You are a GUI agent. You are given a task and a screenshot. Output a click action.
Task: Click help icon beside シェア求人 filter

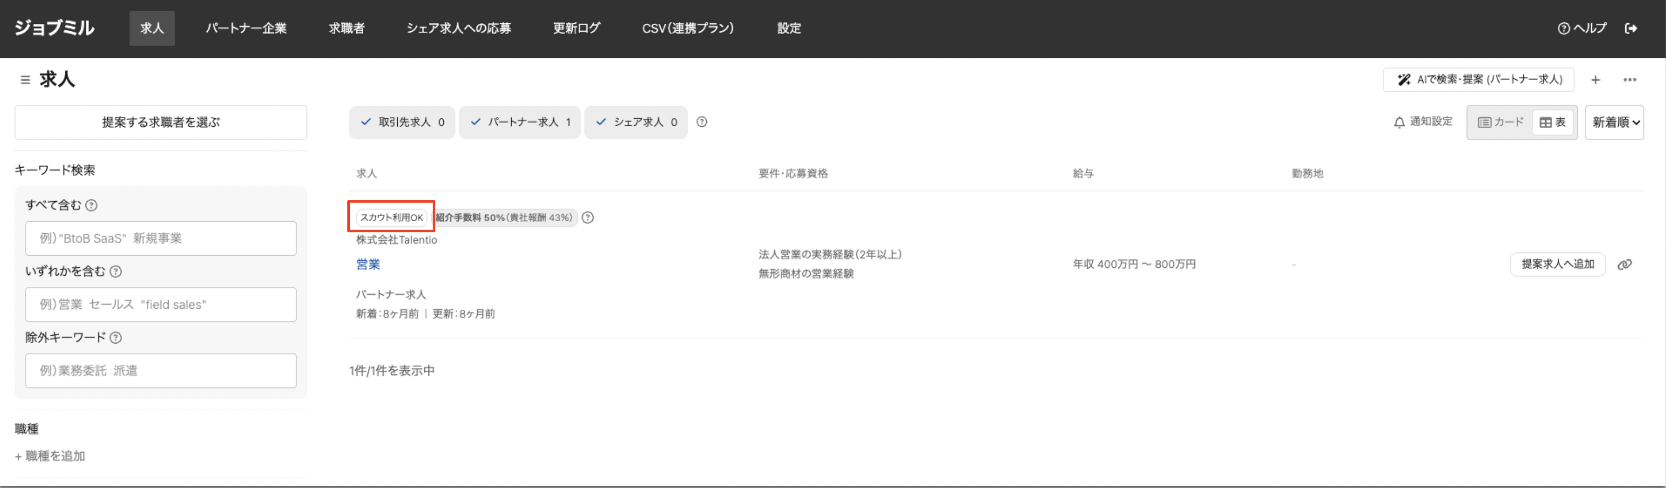[702, 121]
